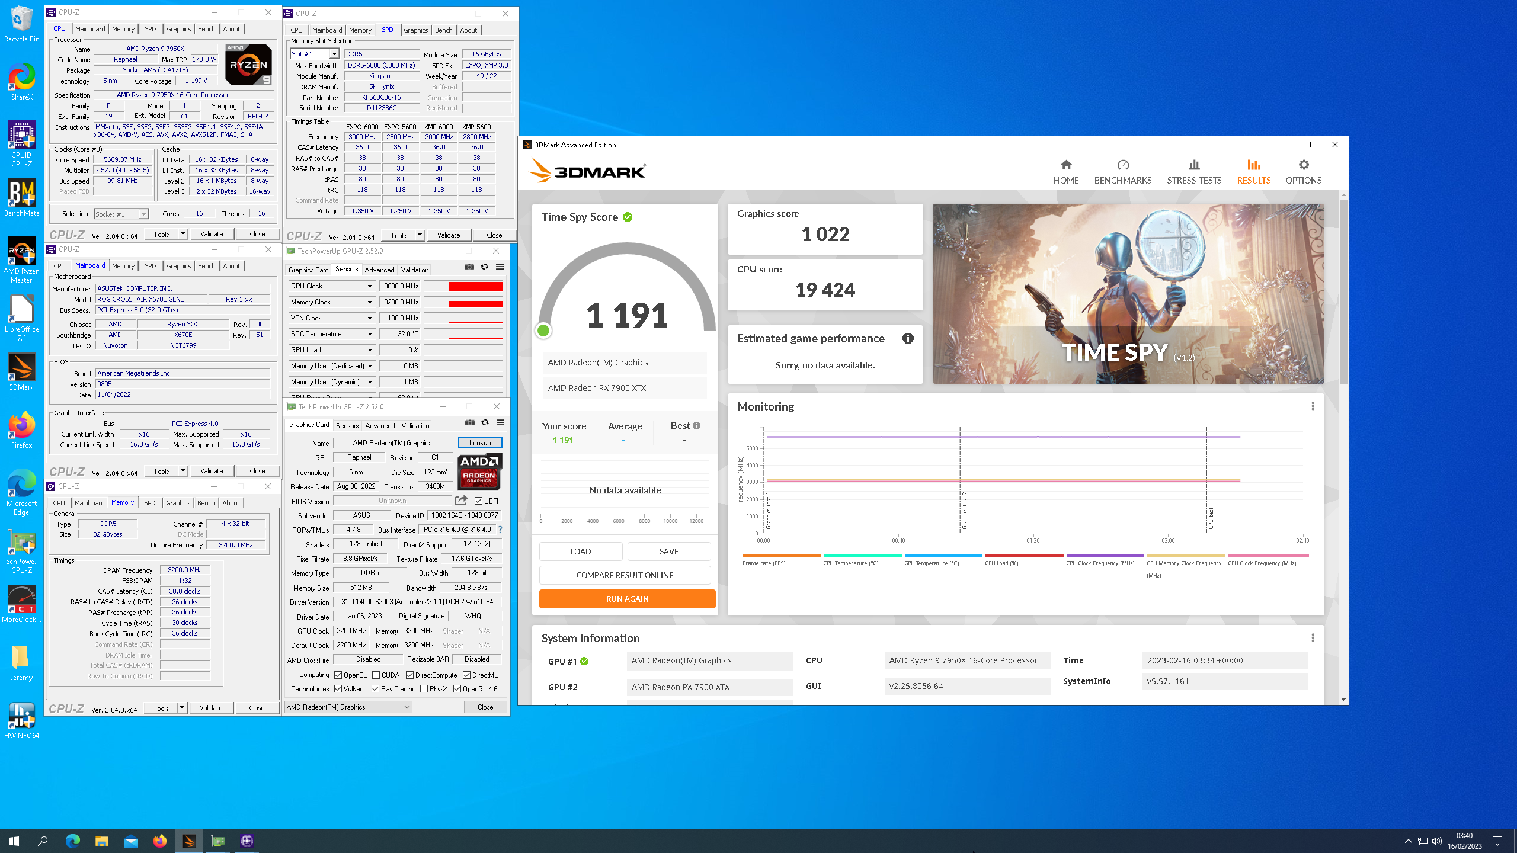Image resolution: width=1517 pixels, height=853 pixels.
Task: Click the GPU-Z Sensors screenshot camera icon
Action: tap(469, 267)
